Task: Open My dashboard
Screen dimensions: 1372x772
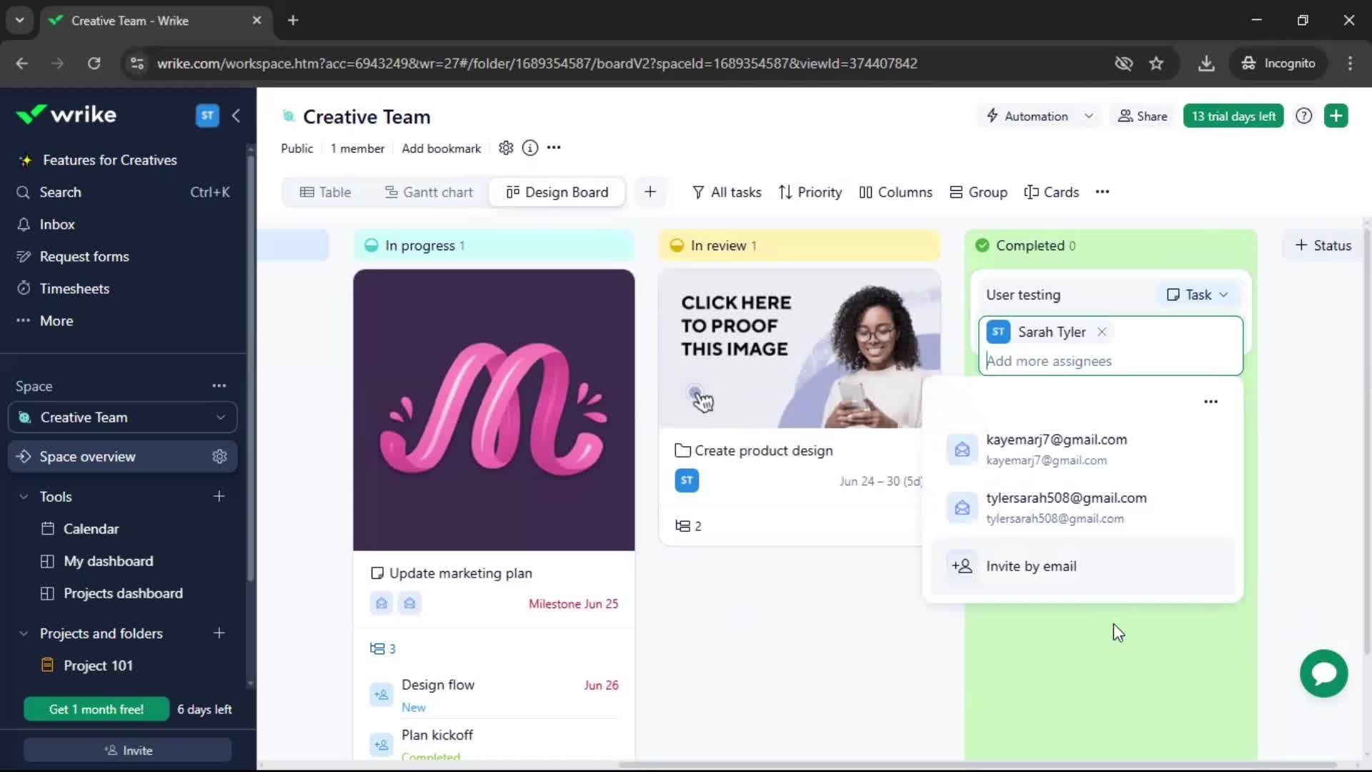Action: coord(108,561)
